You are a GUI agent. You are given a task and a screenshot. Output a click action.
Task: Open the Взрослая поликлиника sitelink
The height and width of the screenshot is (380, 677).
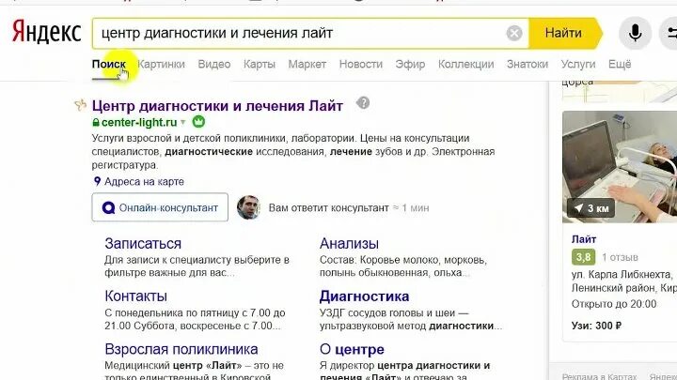click(x=181, y=349)
